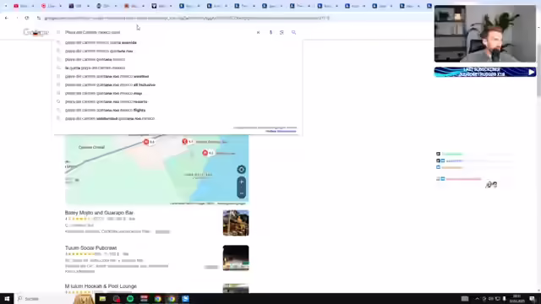Open Tulum Social Pubcrawl result
The image size is (541, 304).
pyautogui.click(x=90, y=247)
